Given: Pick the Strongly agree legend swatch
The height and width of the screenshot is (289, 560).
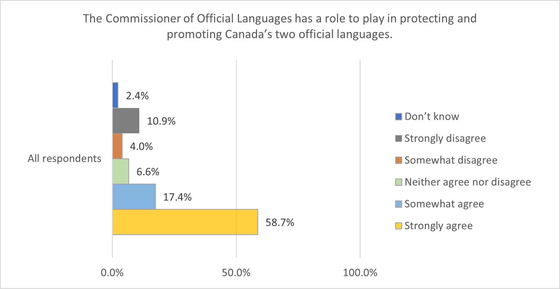Looking at the screenshot, I should pyautogui.click(x=398, y=226).
